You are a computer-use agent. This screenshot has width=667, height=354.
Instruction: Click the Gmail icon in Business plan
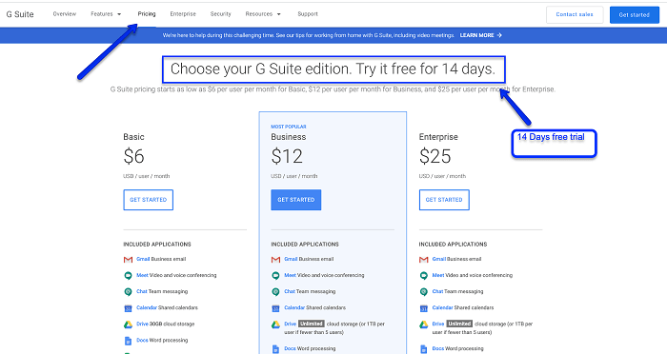point(275,259)
